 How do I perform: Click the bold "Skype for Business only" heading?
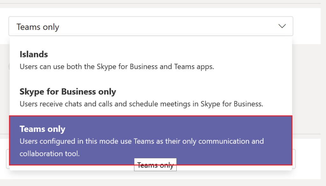coord(67,91)
